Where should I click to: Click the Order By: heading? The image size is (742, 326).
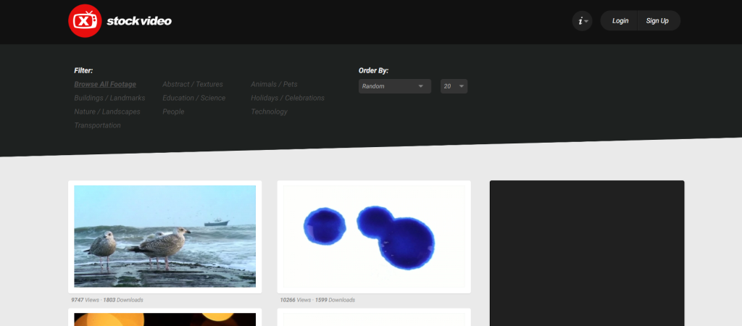point(373,70)
